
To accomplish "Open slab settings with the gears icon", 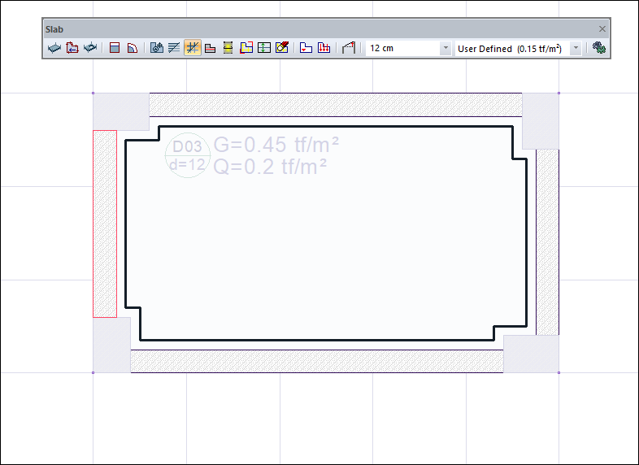I will pyautogui.click(x=599, y=48).
